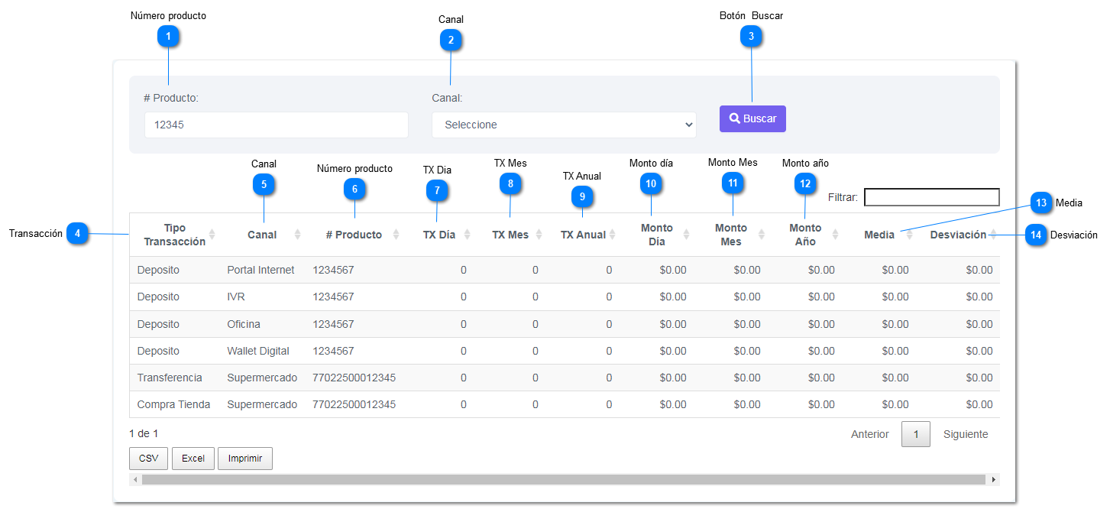
Task: Select page 1 in pagination
Action: click(916, 434)
